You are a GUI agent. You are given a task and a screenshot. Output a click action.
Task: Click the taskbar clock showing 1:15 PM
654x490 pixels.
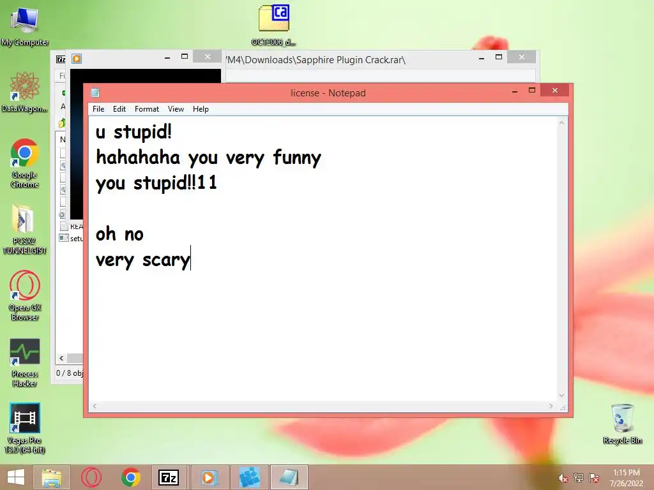click(x=627, y=478)
